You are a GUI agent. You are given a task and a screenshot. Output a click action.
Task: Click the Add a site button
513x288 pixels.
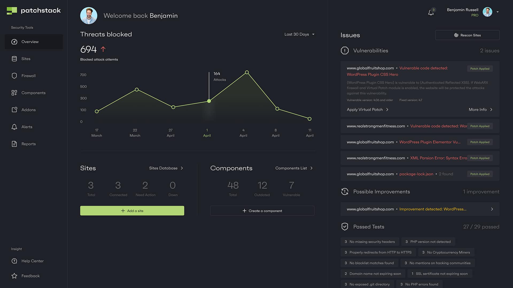click(x=132, y=211)
